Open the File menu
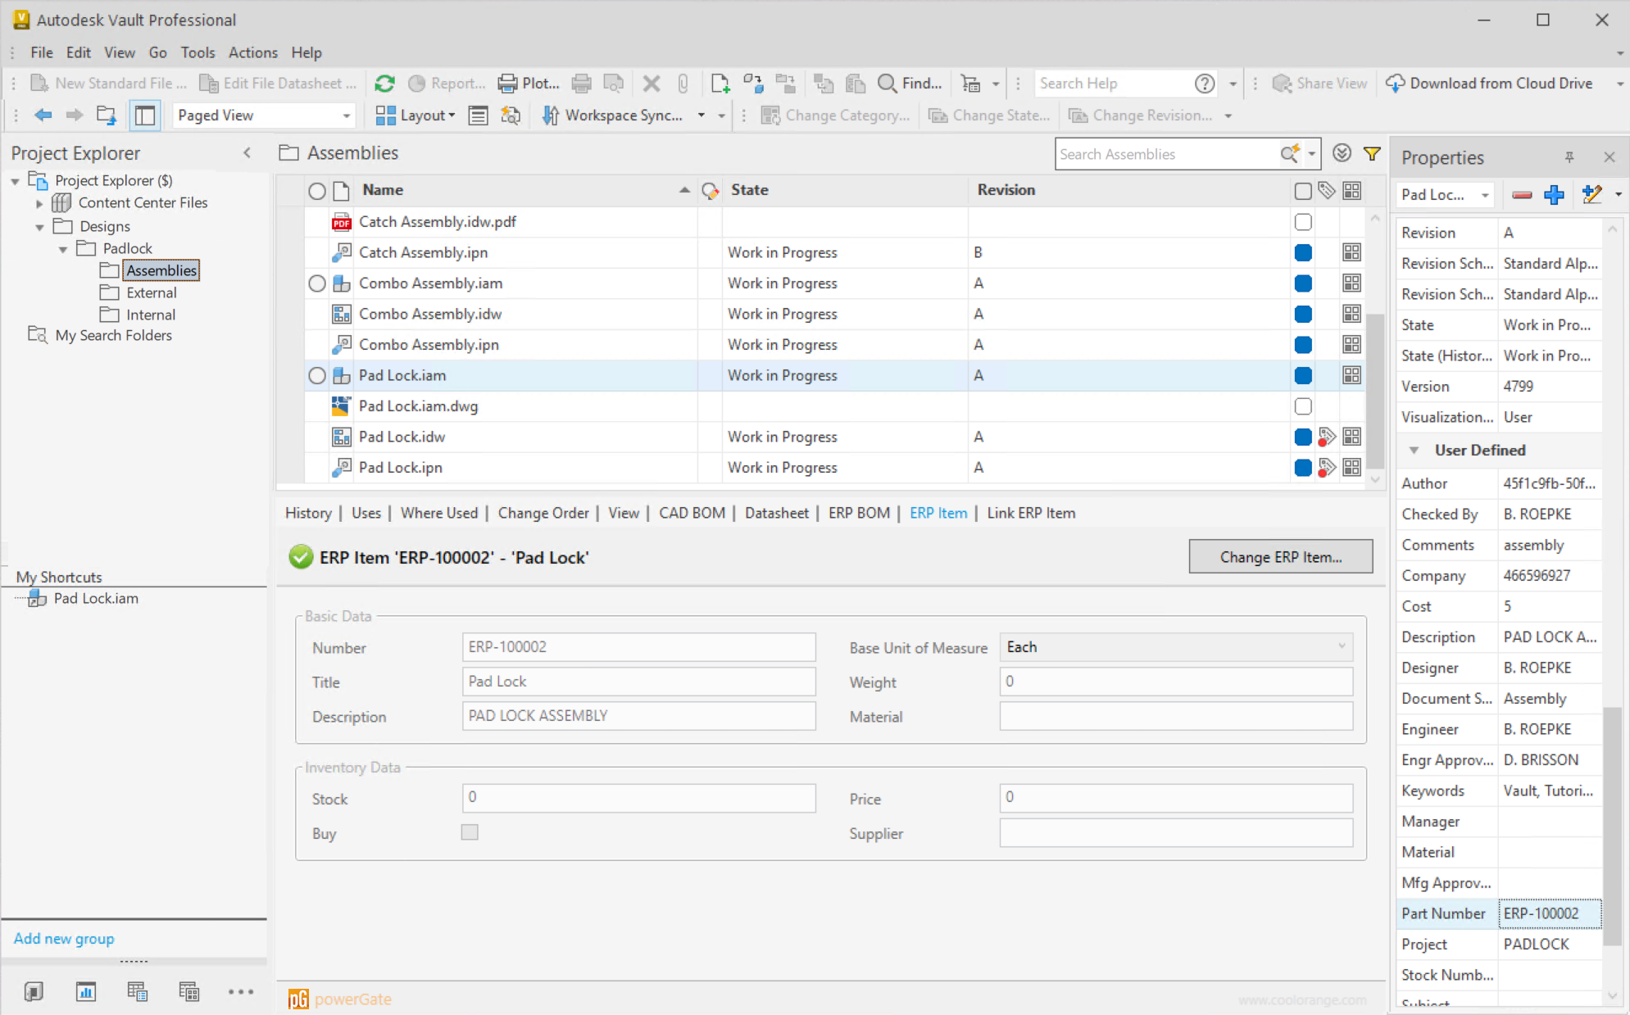 click(42, 52)
